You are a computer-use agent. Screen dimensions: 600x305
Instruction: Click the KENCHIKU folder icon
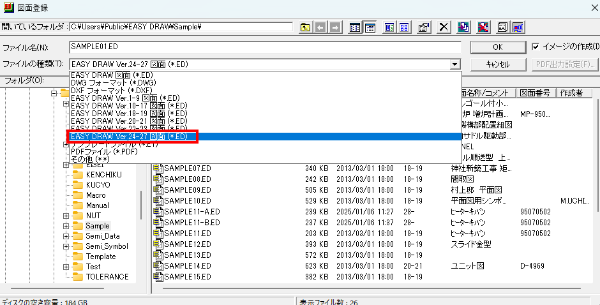[78, 174]
